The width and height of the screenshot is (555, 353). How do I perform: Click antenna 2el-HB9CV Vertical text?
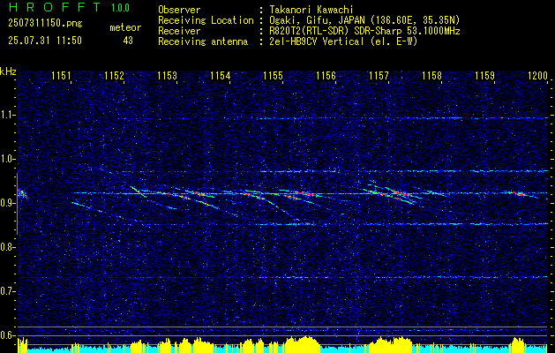click(343, 41)
